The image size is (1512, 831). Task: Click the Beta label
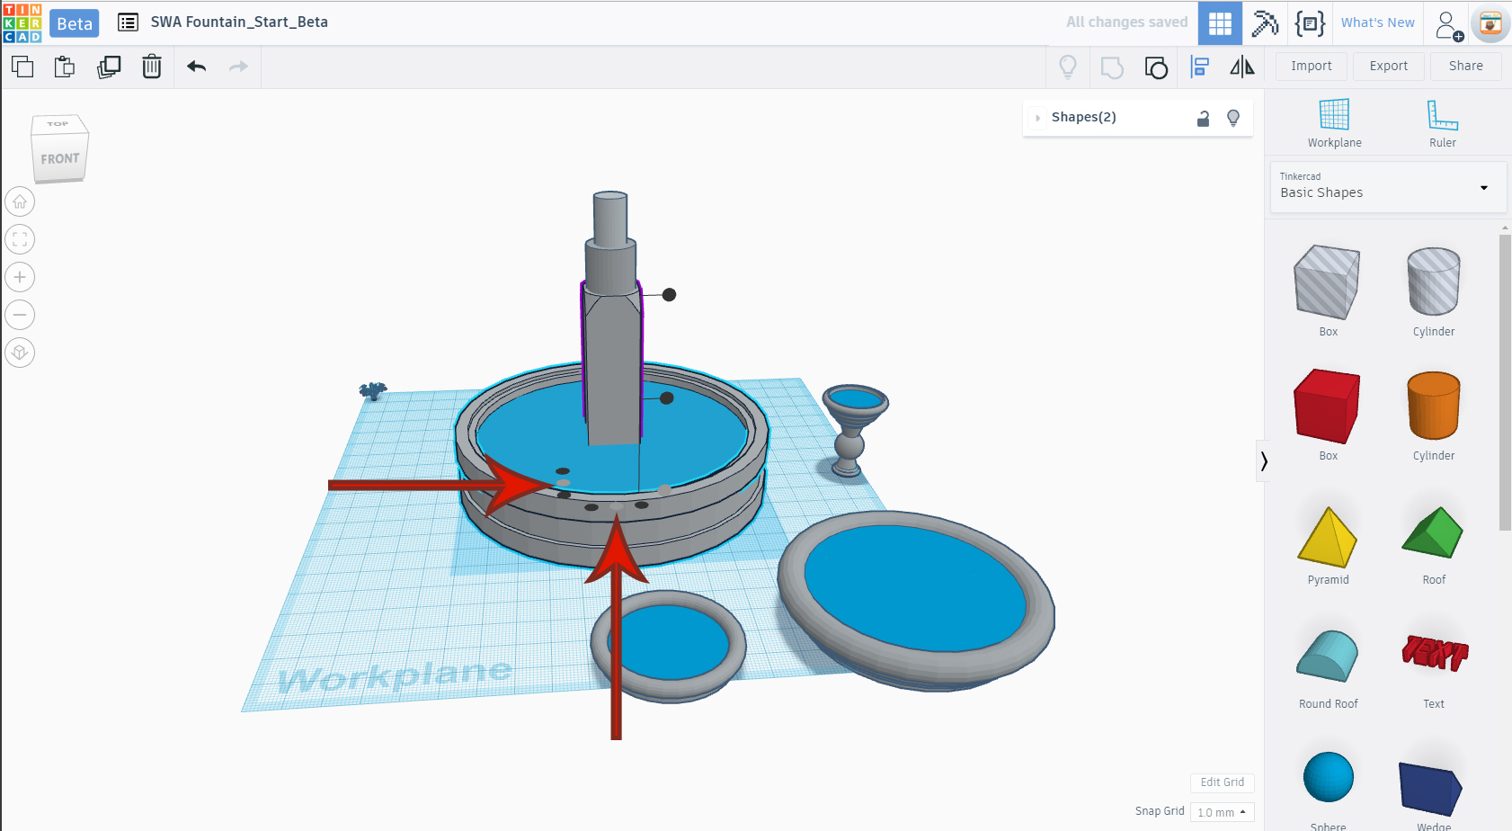[x=75, y=23]
